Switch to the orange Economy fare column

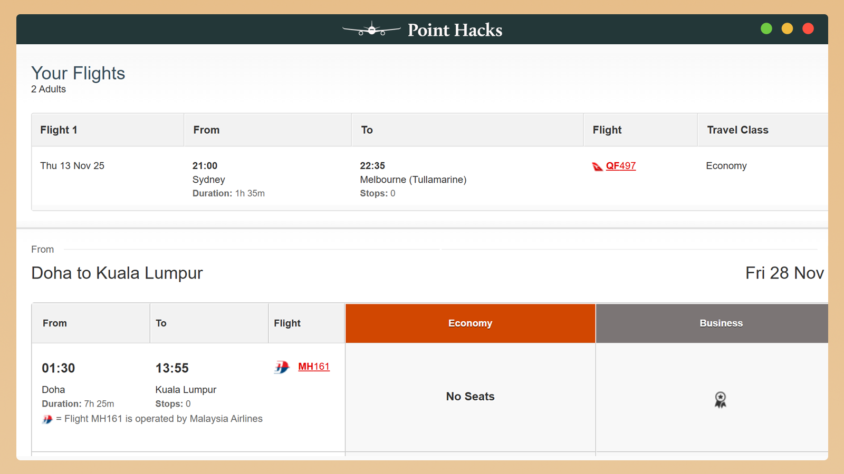470,323
